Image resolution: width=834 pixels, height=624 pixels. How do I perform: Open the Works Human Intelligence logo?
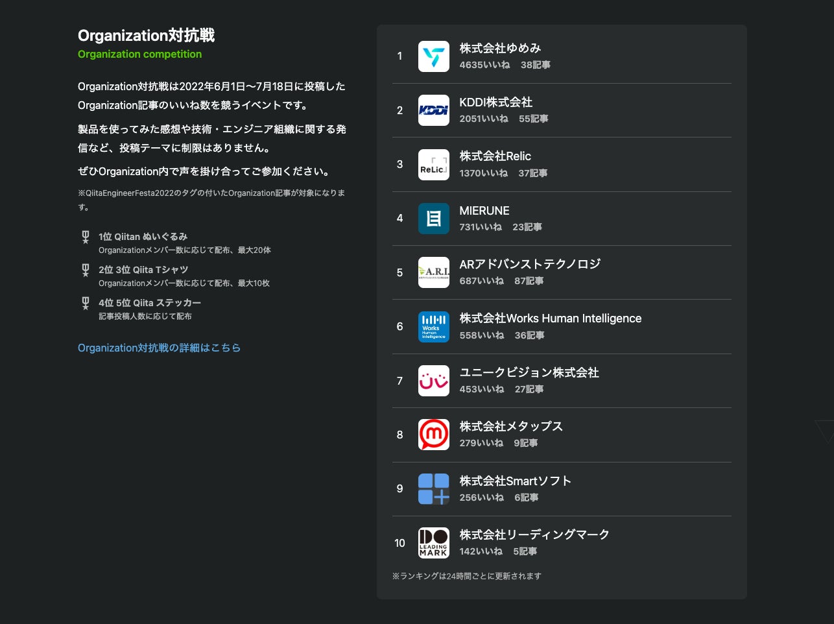[x=433, y=327]
